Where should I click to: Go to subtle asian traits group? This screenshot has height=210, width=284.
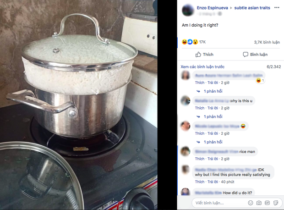point(252,8)
